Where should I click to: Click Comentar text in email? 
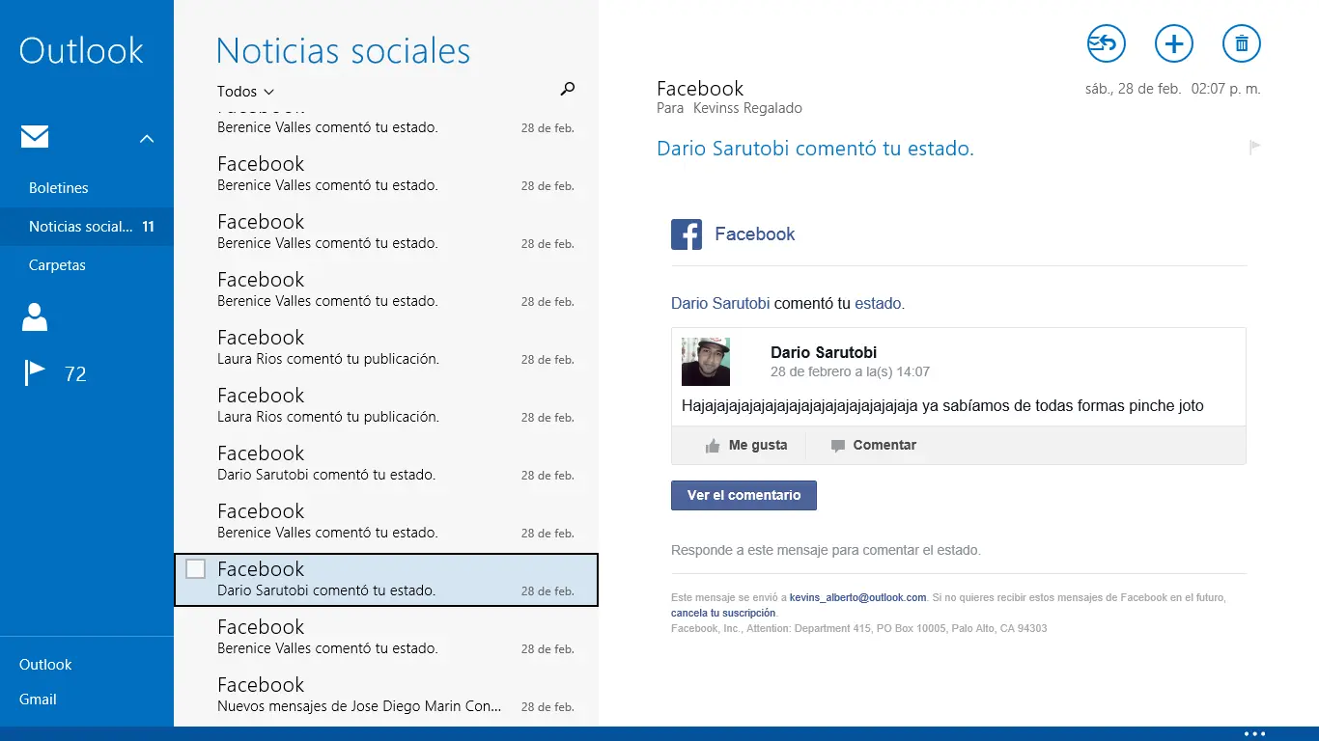click(x=884, y=446)
